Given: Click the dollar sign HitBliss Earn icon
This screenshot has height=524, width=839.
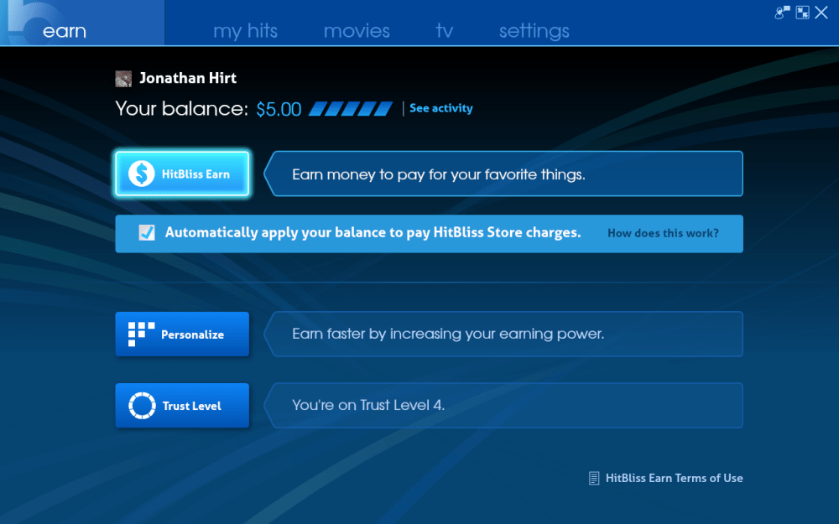Looking at the screenshot, I should pos(142,174).
